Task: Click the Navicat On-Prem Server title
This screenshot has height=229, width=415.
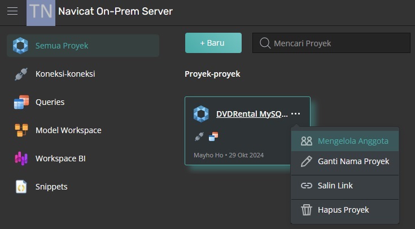Action: (115, 11)
